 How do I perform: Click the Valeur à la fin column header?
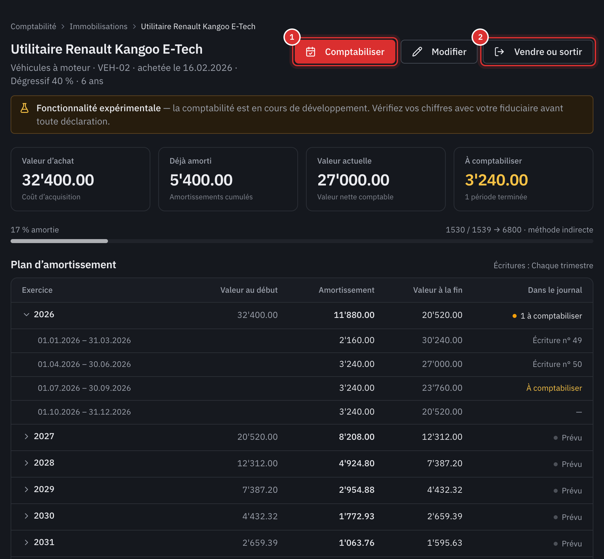pyautogui.click(x=437, y=290)
